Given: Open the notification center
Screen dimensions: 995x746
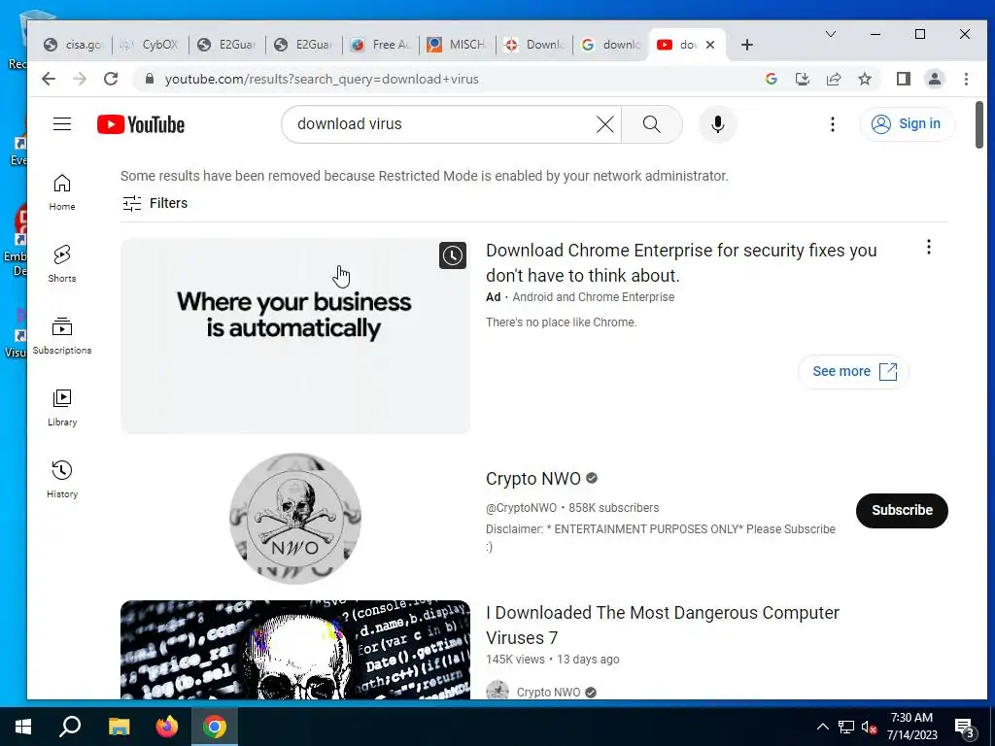Looking at the screenshot, I should [965, 728].
